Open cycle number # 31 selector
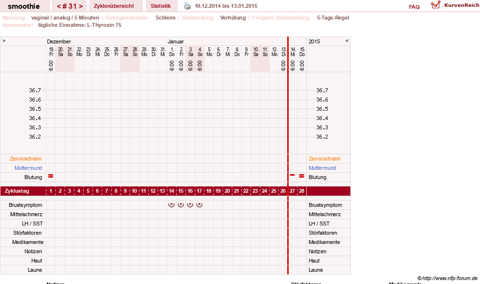Screen dimensions: 480x284 [70, 6]
